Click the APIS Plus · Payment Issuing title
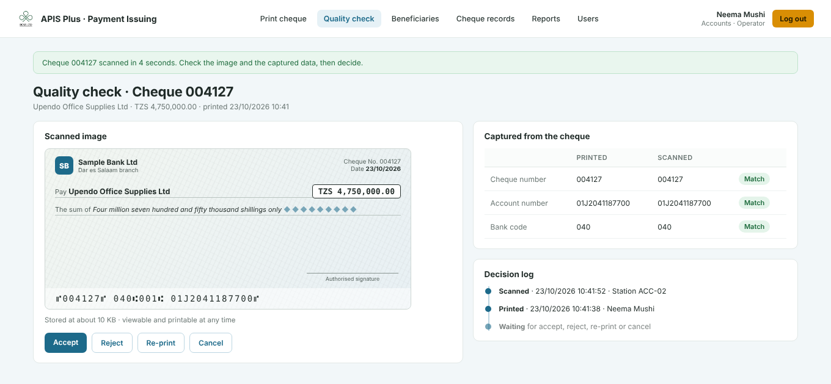Viewport: 831px width, 384px height. (99, 19)
